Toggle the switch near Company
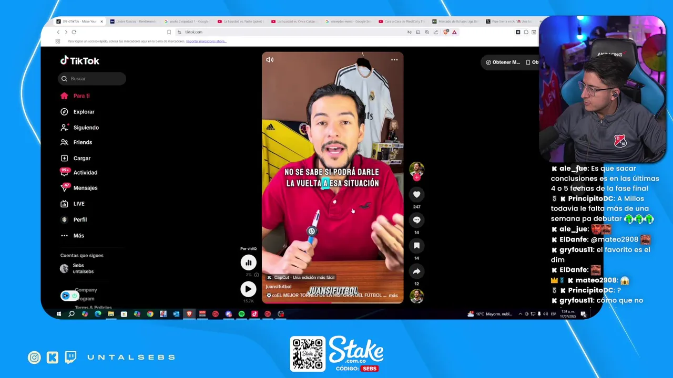This screenshot has height=378, width=673. coord(69,296)
